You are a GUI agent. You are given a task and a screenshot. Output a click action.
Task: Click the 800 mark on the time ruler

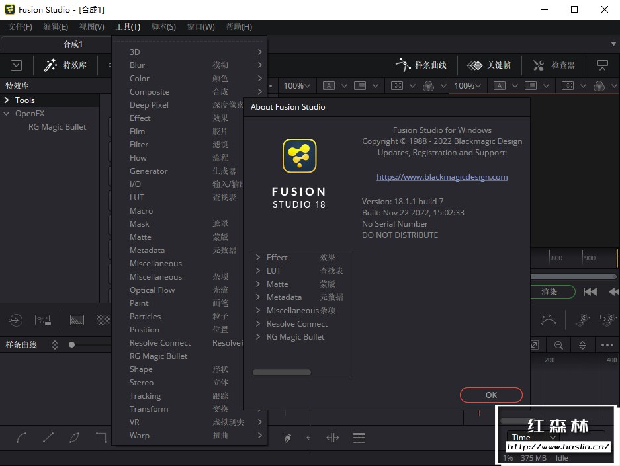click(556, 258)
